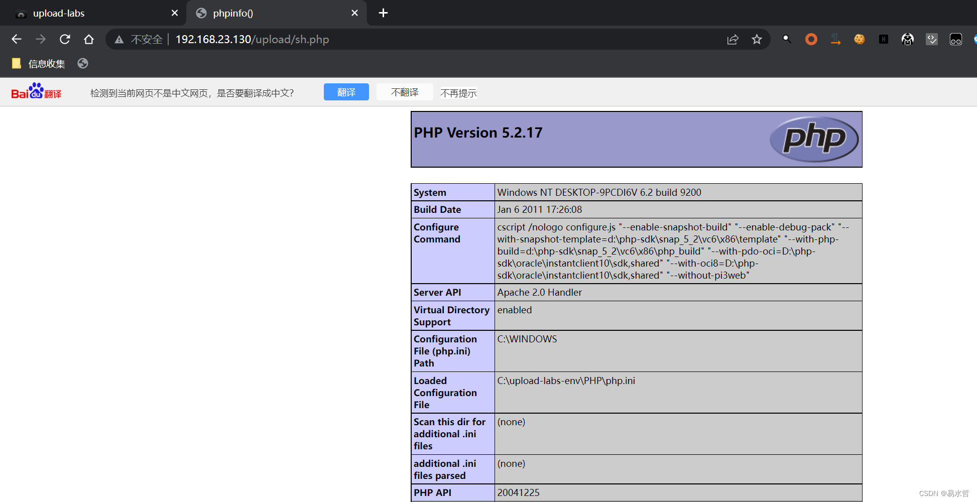Screen dimensions: 977x502
Task: Click the 20041225 value
Action: click(x=519, y=492)
